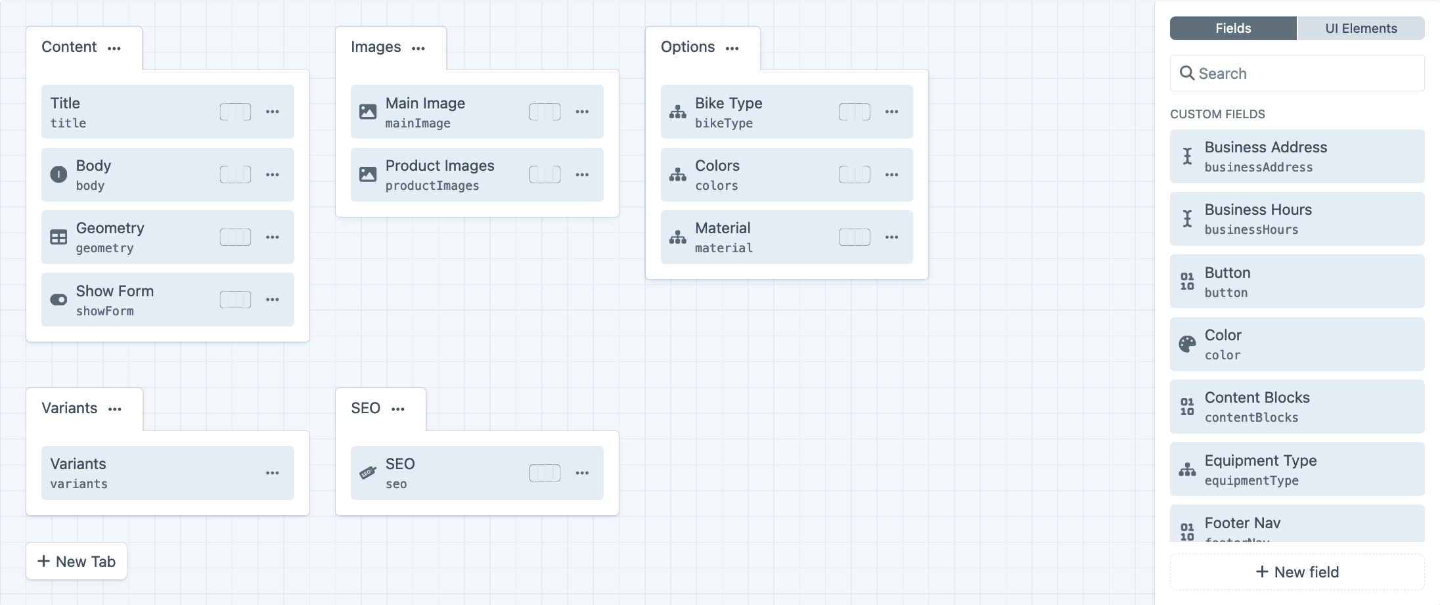Click the Geometry field's table icon
Screen dimensions: 1440x605
58,237
